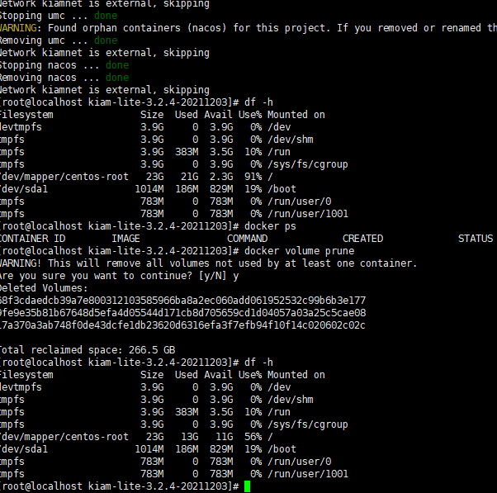
Task: Click 'WARNING! This will remove all volumes' line
Action: (x=208, y=263)
